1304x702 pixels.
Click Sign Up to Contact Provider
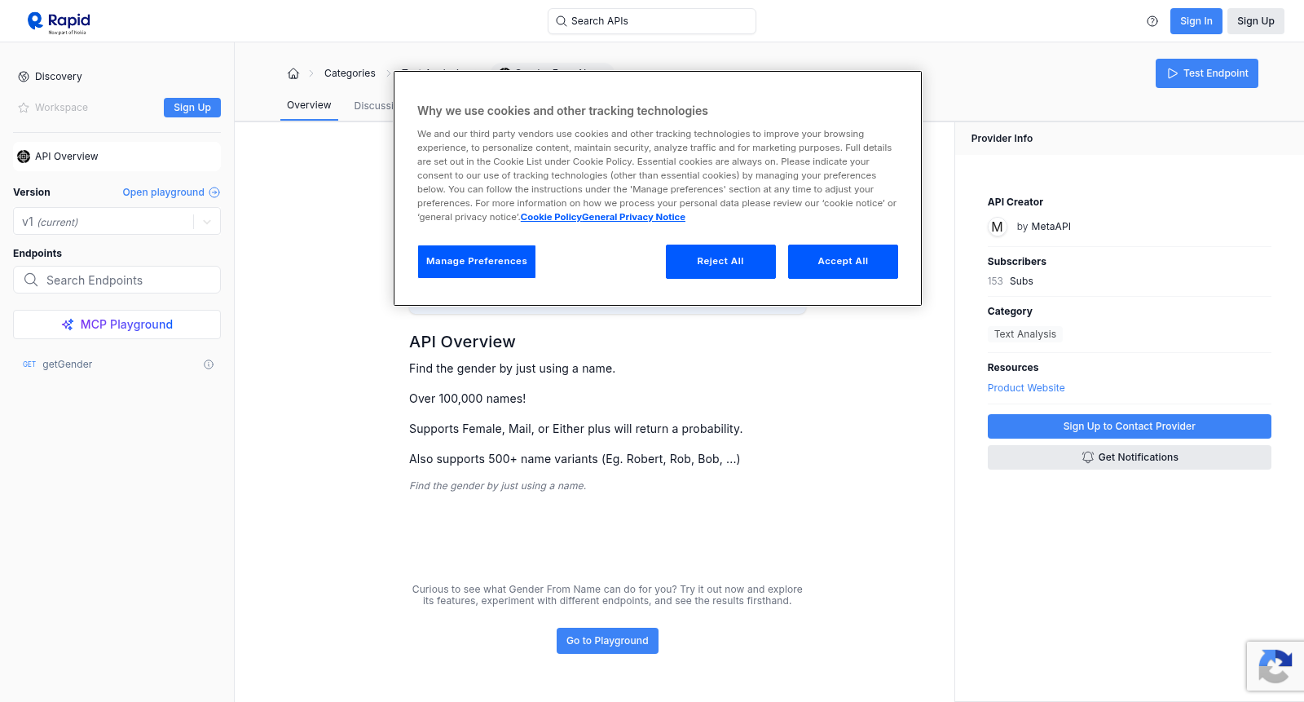tap(1130, 426)
